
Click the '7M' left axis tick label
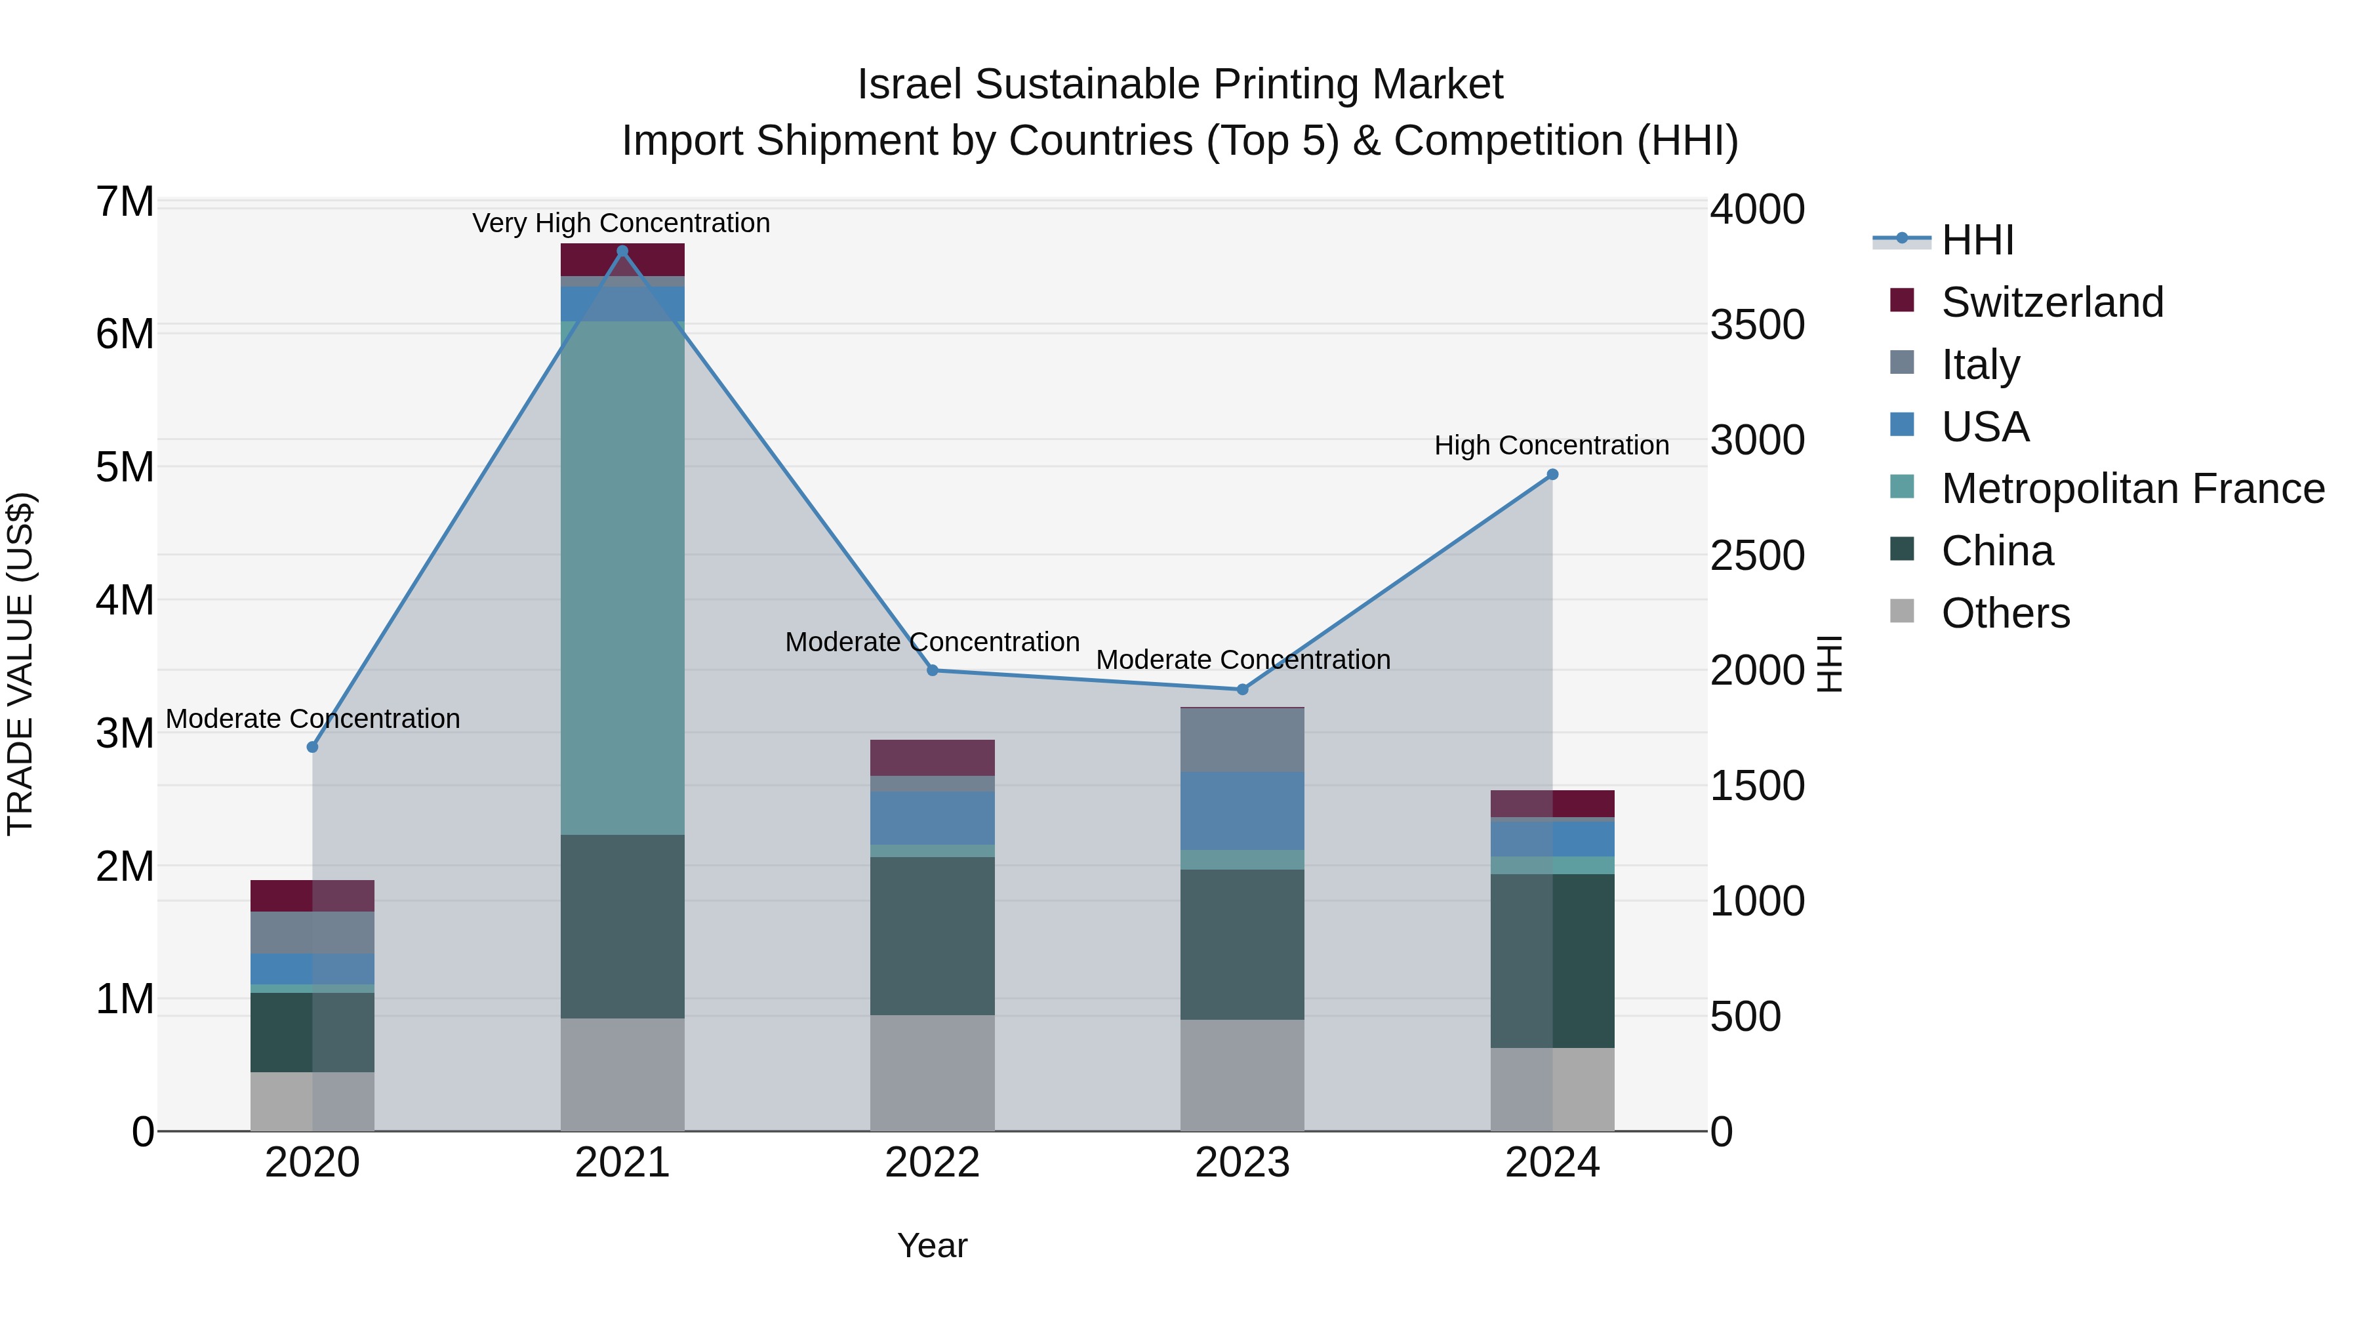(125, 201)
